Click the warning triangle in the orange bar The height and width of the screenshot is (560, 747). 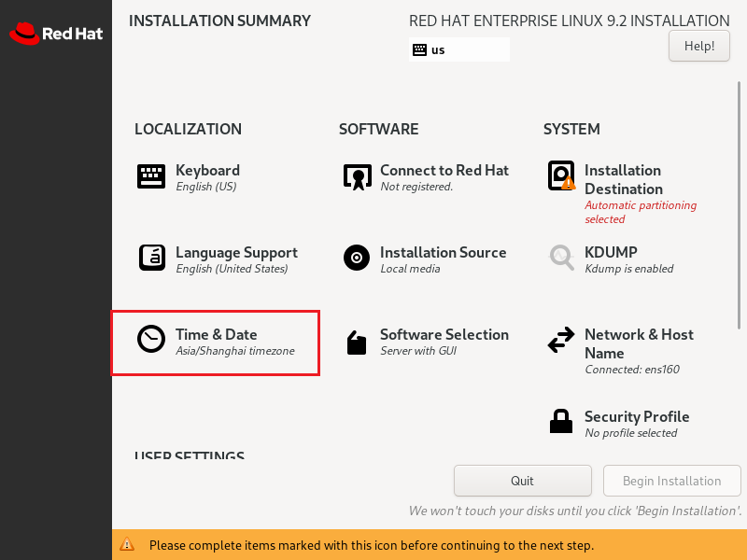click(127, 544)
